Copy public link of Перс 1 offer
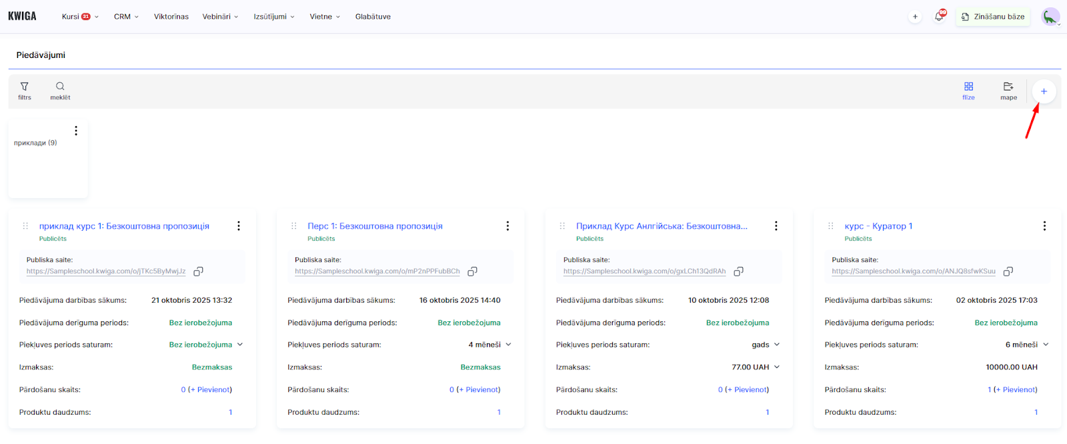This screenshot has height=444, width=1067. (x=472, y=271)
